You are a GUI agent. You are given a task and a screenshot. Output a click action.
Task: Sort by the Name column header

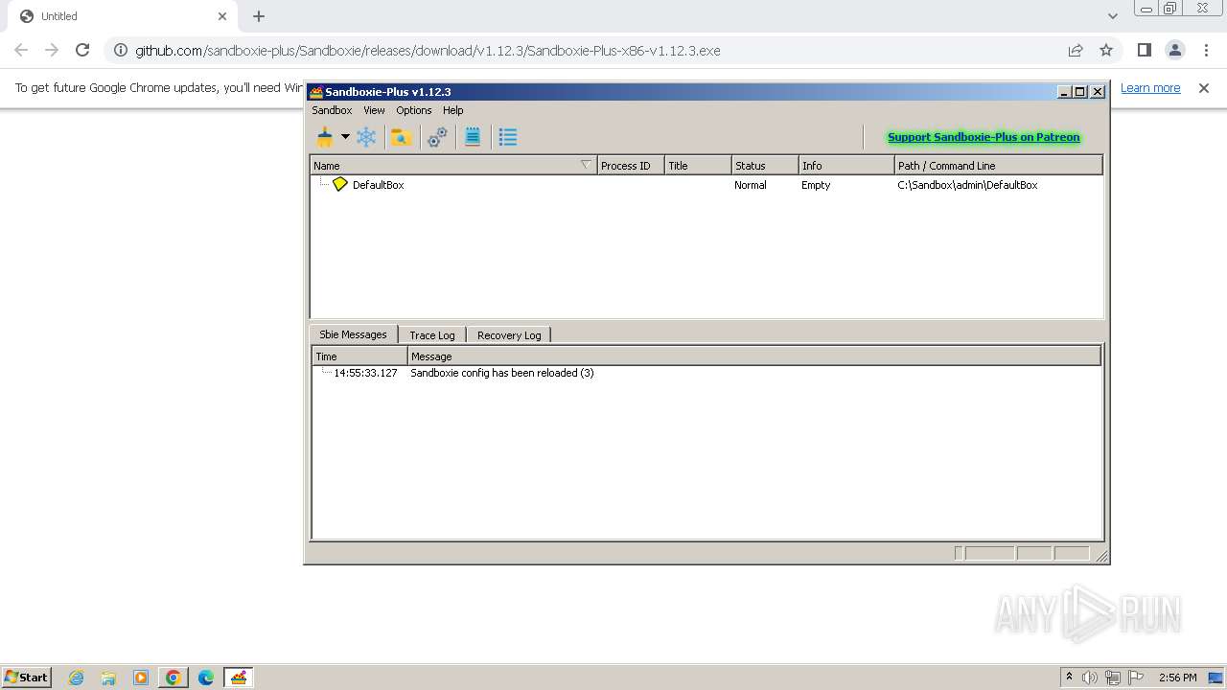(452, 166)
